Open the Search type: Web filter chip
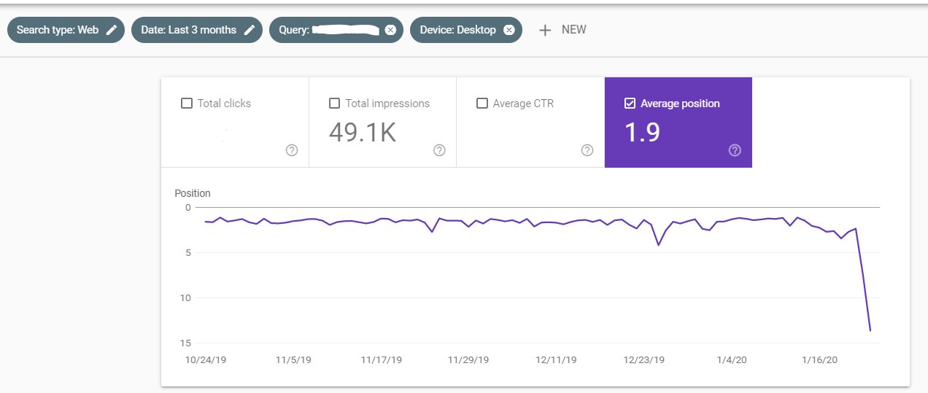The image size is (928, 393). pyautogui.click(x=66, y=30)
